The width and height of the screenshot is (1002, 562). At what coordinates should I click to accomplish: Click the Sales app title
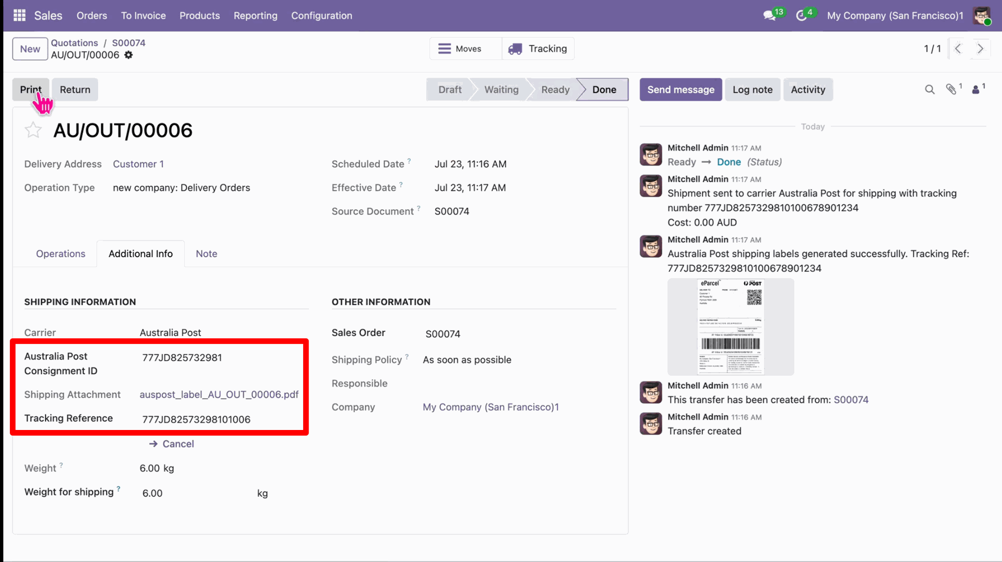tap(48, 16)
